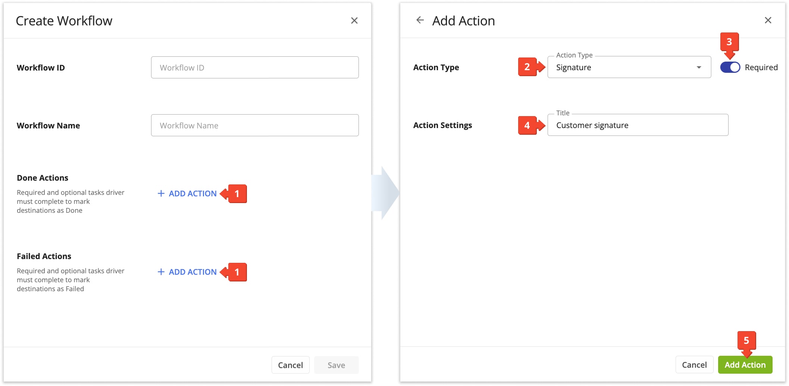Click the bold Workflow ID label

point(41,68)
